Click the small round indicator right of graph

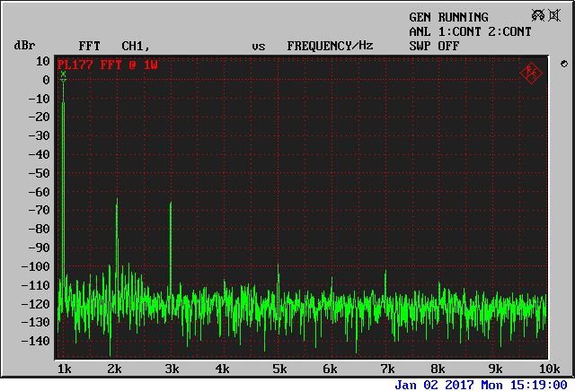click(x=563, y=64)
